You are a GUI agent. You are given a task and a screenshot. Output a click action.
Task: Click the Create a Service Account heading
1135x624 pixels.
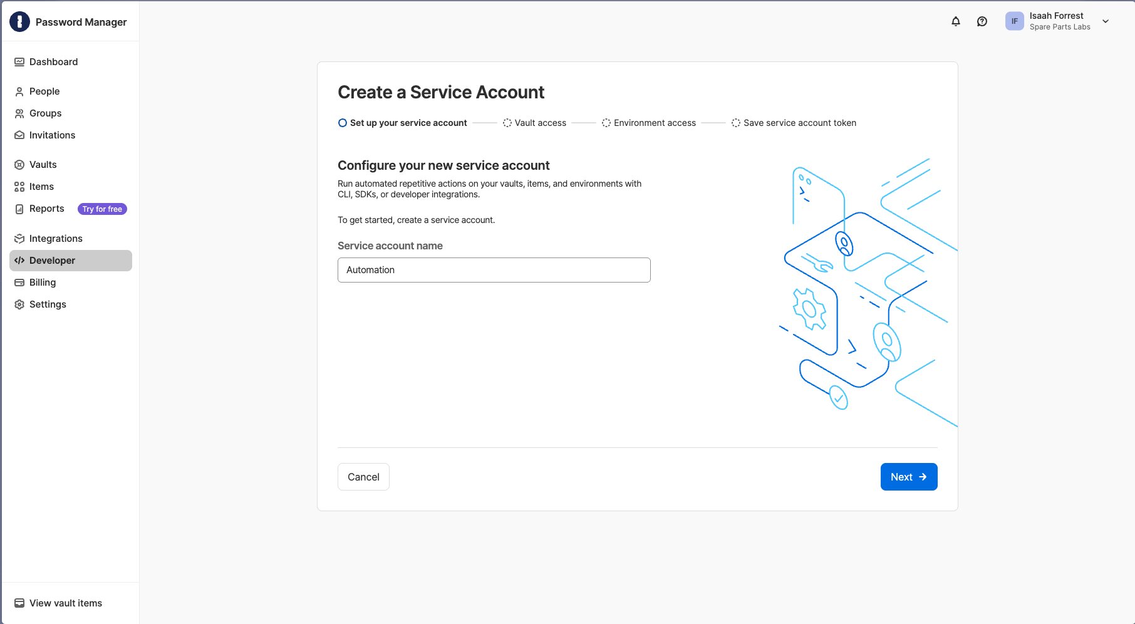441,92
